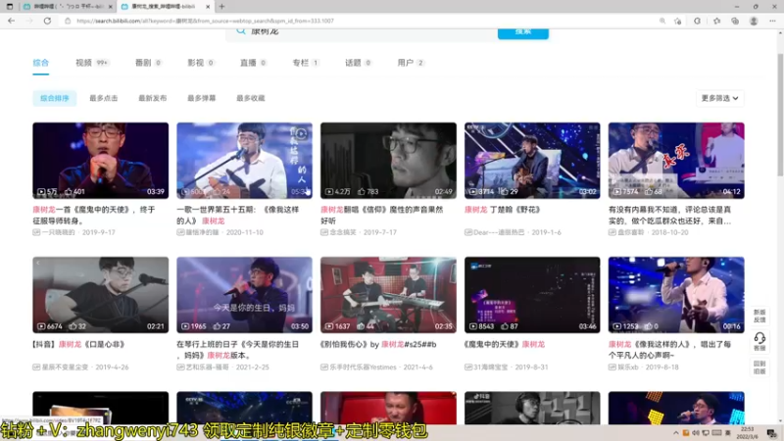Viewport: 784px width, 441px height.
Task: Reload the page with refresh icon
Action: tap(47, 21)
